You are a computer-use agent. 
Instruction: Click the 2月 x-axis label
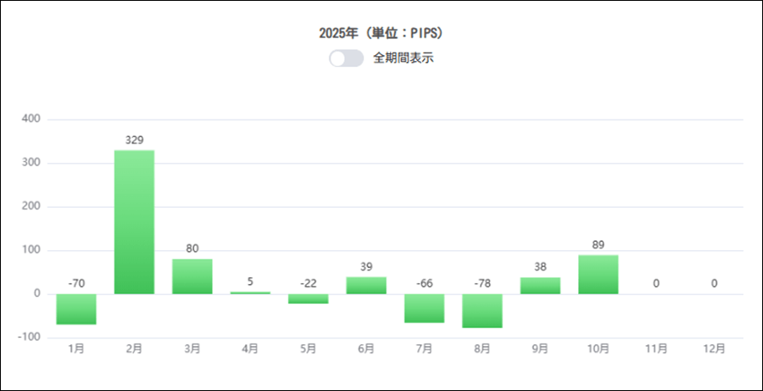click(x=134, y=349)
